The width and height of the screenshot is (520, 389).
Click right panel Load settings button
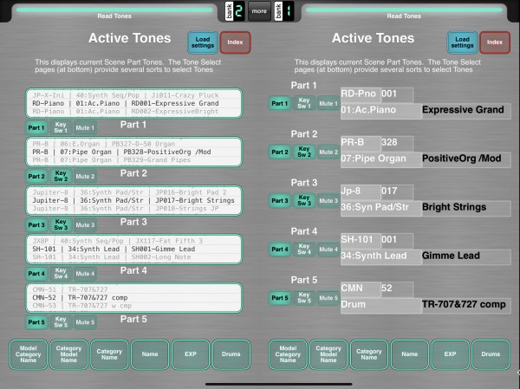click(462, 42)
